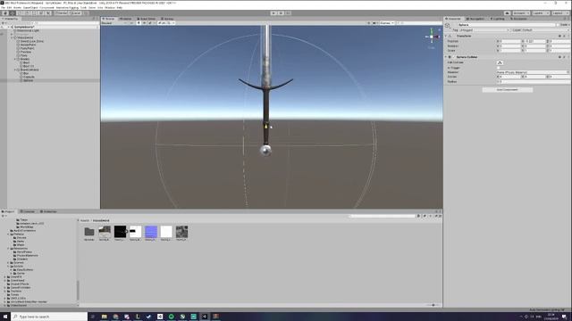Switch to the Asset Store tab
572x321 pixels.
tap(147, 19)
